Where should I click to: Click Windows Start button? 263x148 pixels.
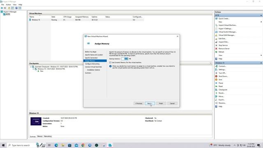click(3, 145)
